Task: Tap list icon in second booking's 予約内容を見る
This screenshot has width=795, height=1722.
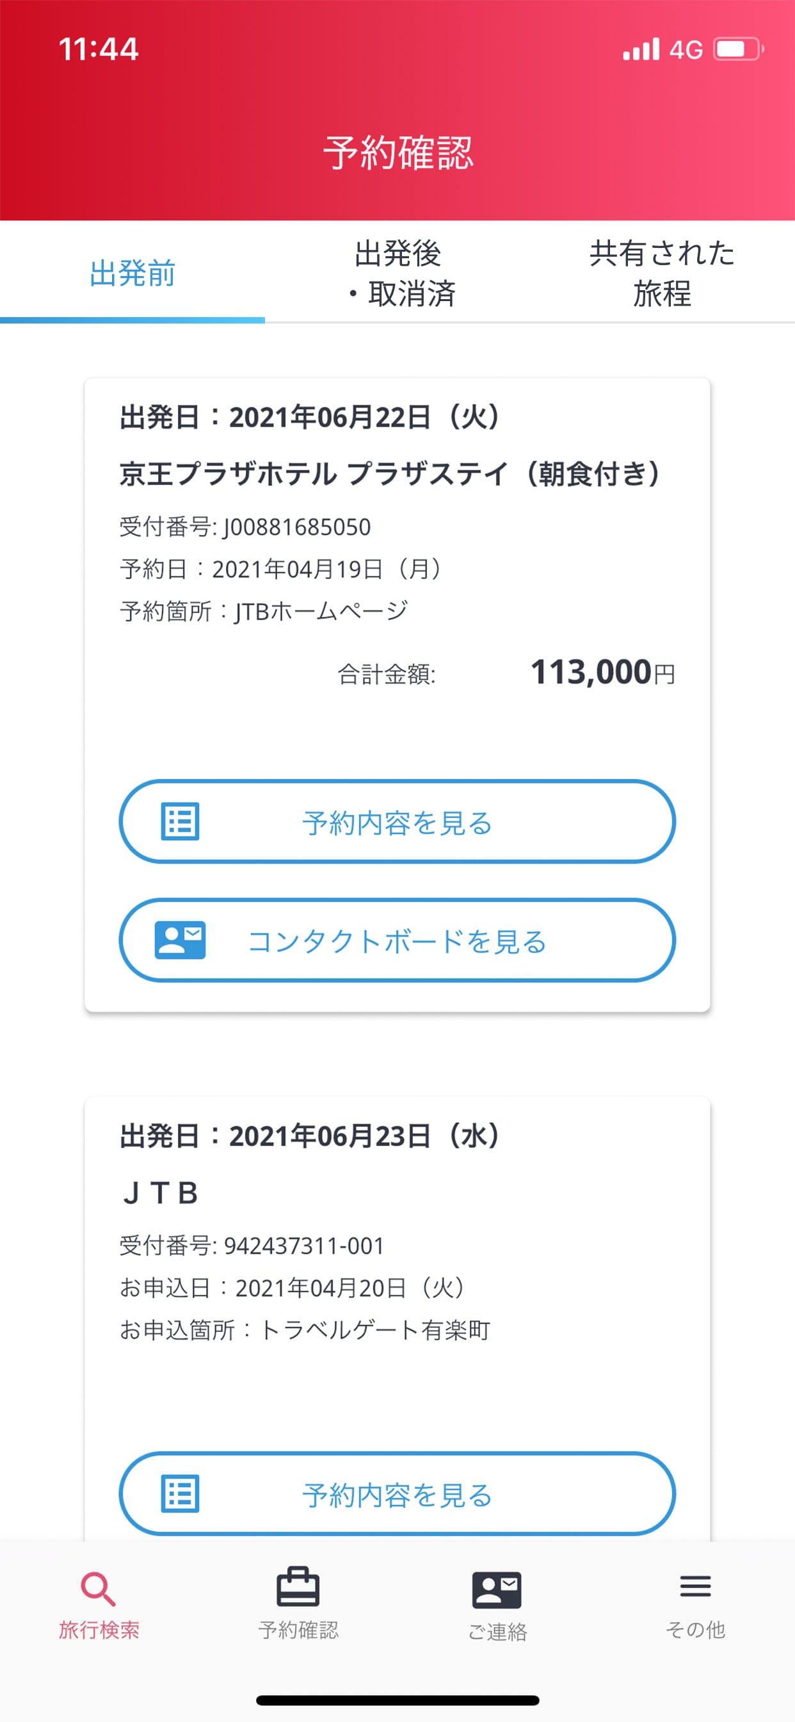Action: pyautogui.click(x=181, y=1493)
